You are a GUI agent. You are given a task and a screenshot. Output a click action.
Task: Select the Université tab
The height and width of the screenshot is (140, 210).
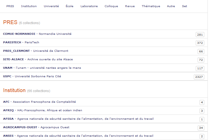[51, 6]
